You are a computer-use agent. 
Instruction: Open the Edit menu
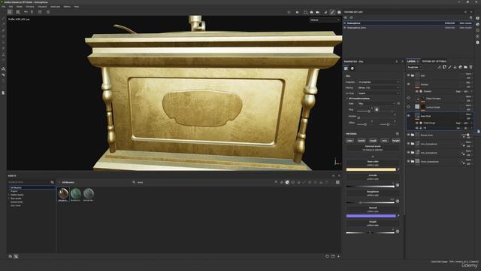coord(11,7)
